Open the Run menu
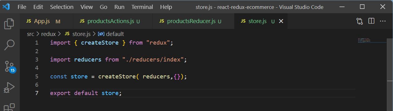The height and width of the screenshot is (111, 393). tap(119, 7)
